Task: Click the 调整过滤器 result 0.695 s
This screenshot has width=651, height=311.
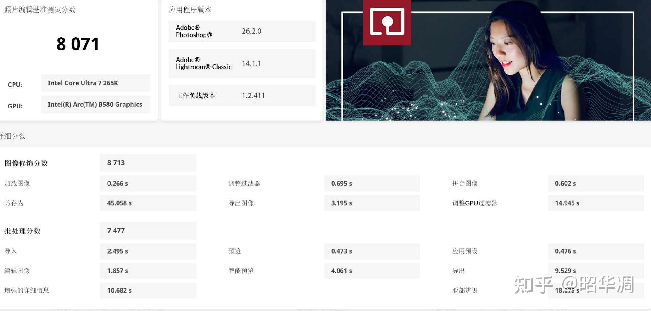Action: point(372,183)
